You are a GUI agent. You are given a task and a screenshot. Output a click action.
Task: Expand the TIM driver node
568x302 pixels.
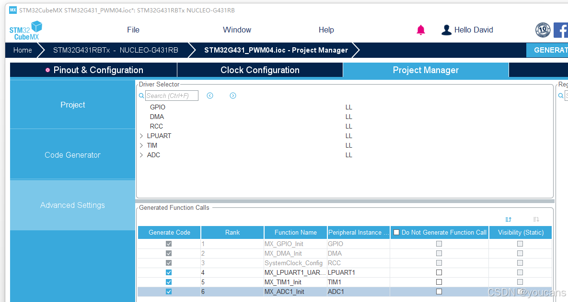tap(141, 146)
